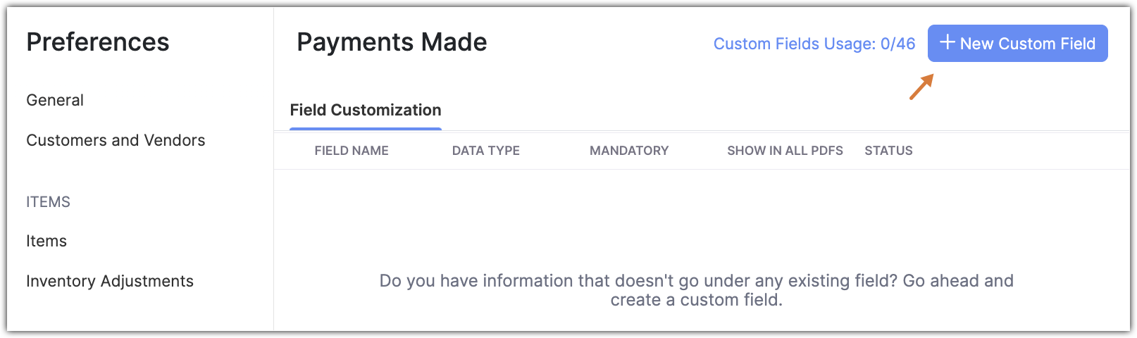Switch to the Field Customization tab
The height and width of the screenshot is (338, 1137).
coord(366,111)
